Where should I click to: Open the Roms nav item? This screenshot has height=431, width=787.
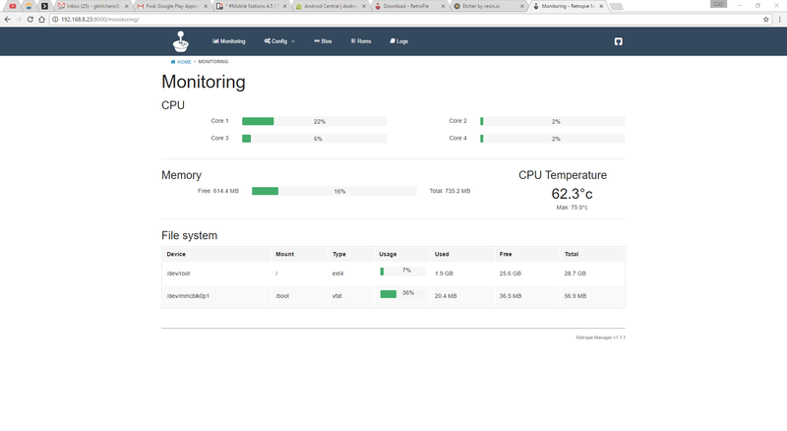pos(361,41)
